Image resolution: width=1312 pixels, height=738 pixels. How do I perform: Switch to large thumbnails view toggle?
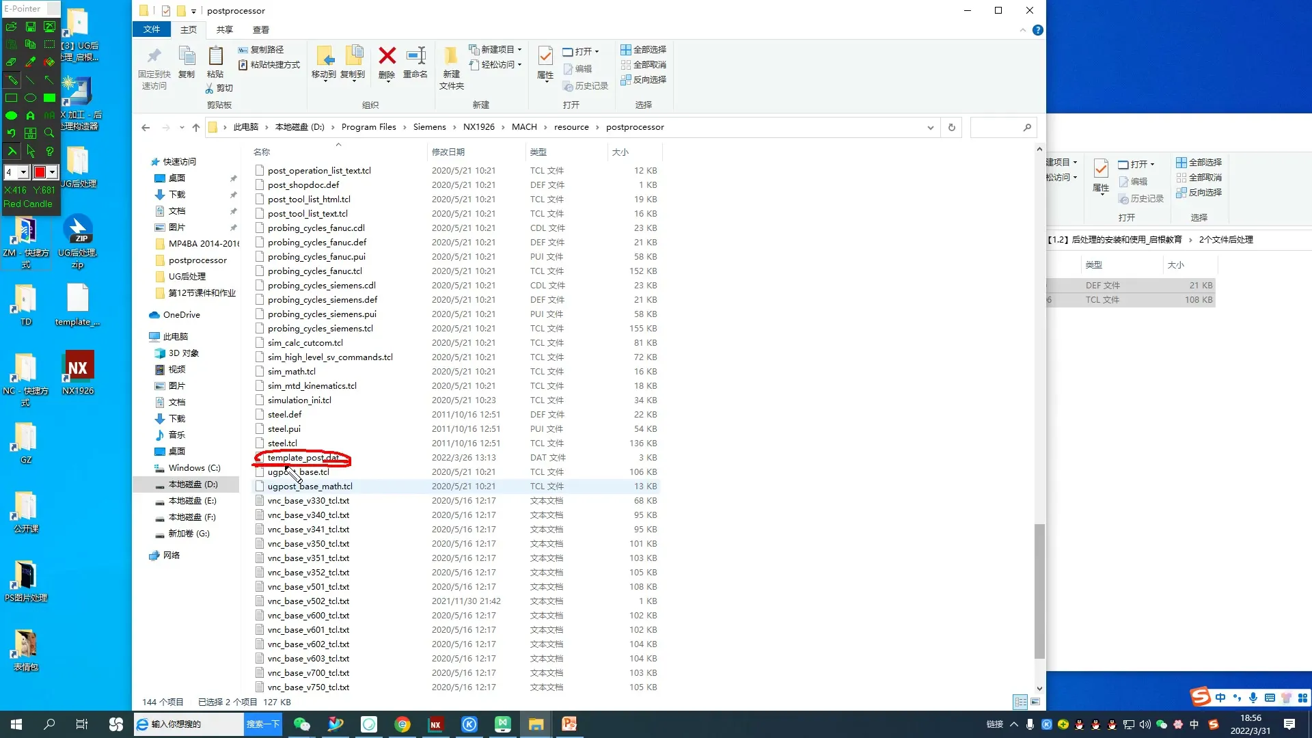pos(1035,702)
